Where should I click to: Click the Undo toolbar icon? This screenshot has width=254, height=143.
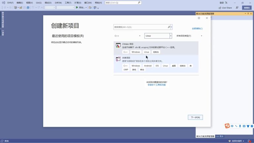33,8
